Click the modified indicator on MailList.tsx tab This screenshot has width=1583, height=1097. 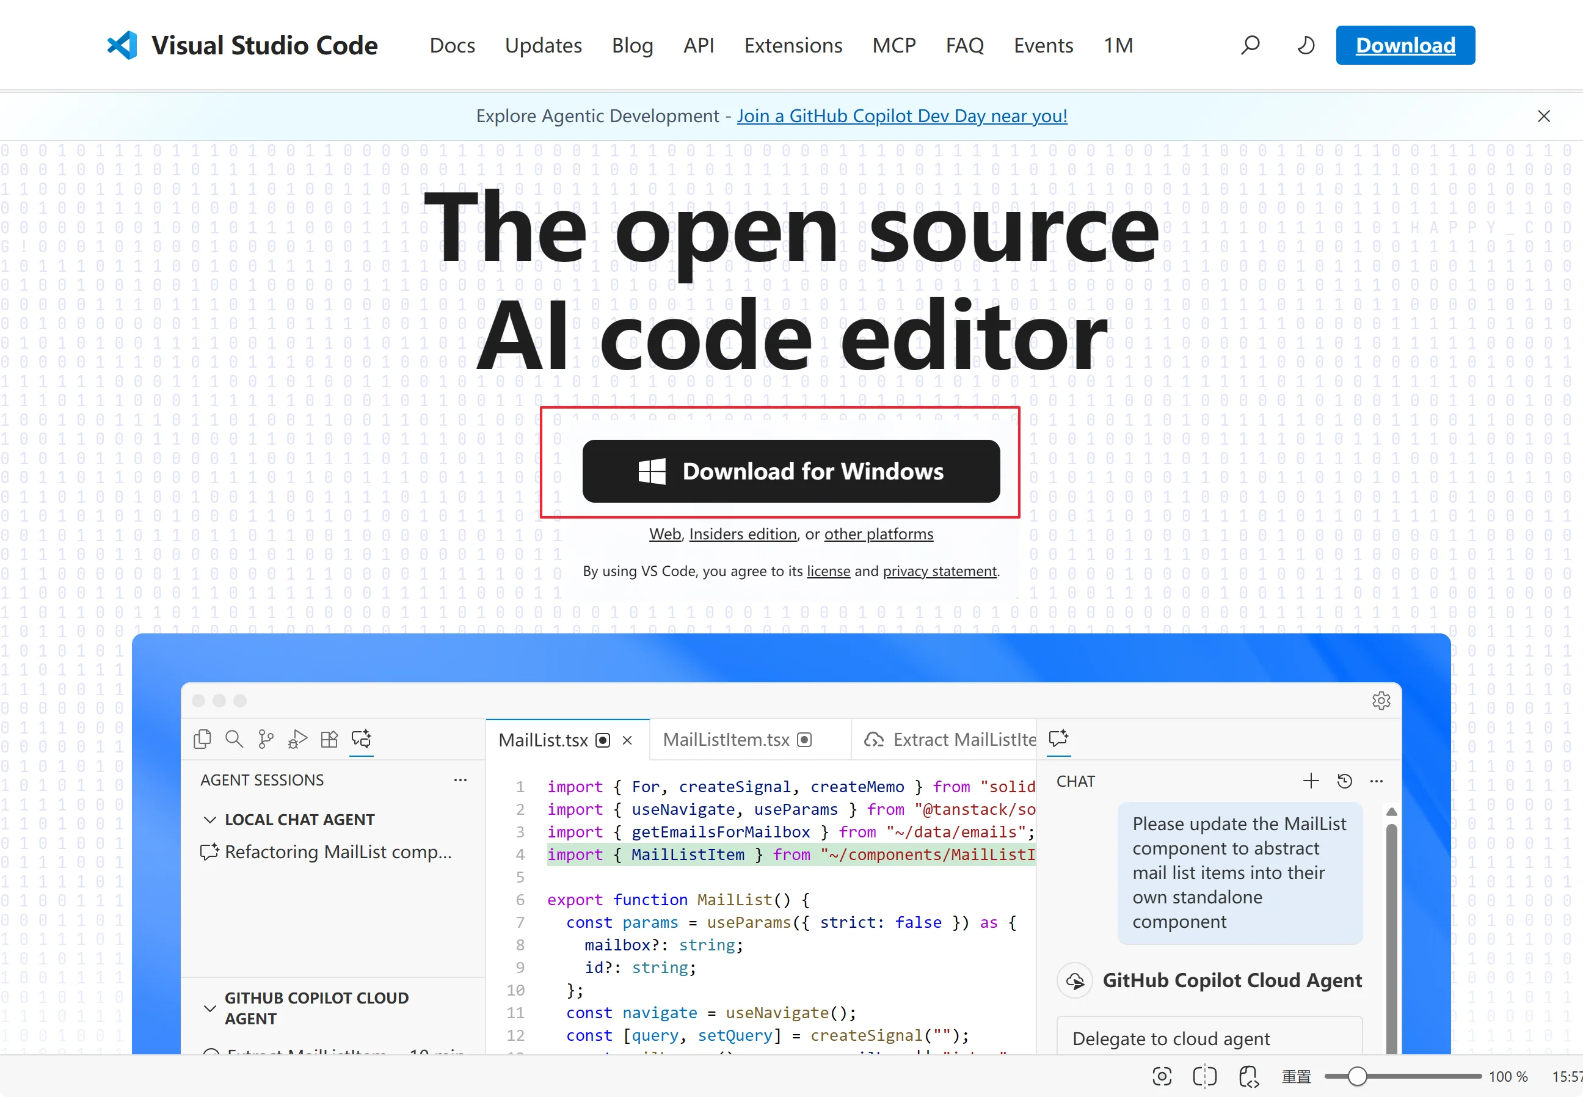click(x=603, y=740)
